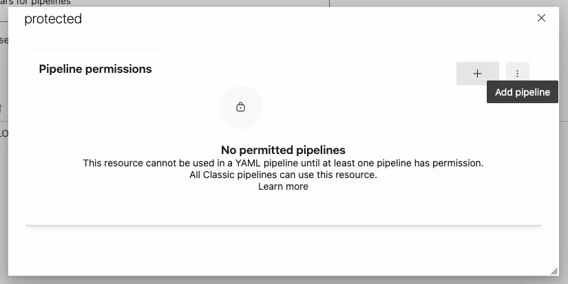Click the protected dialog title

(x=53, y=19)
